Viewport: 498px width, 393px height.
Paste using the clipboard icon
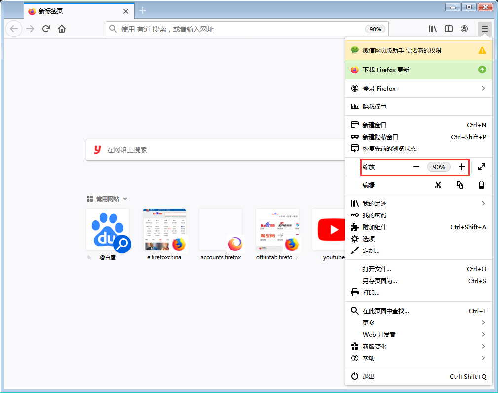(481, 185)
